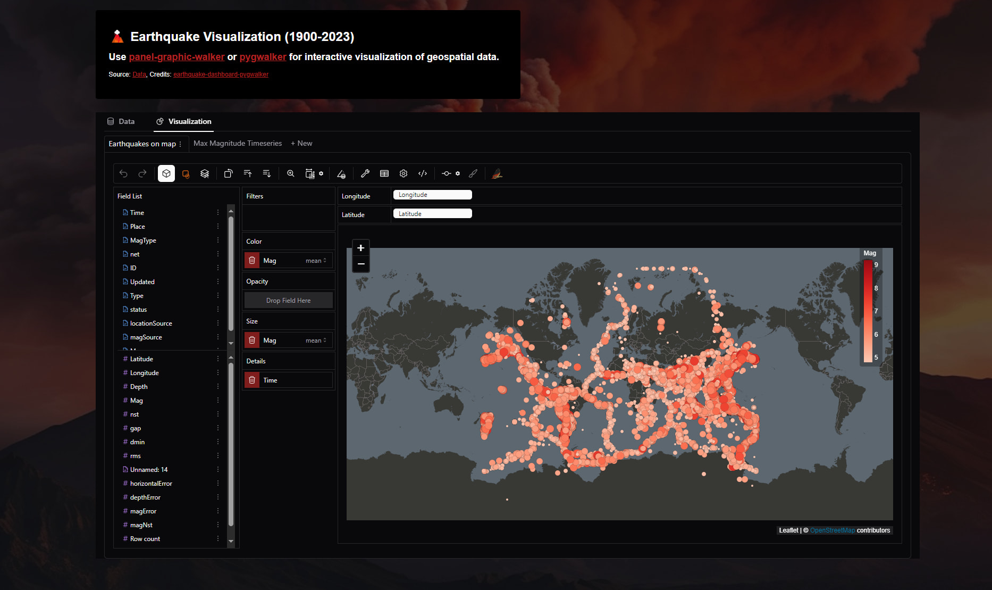Image resolution: width=992 pixels, height=590 pixels.
Task: Click the zoom in button on the map
Action: (x=360, y=247)
